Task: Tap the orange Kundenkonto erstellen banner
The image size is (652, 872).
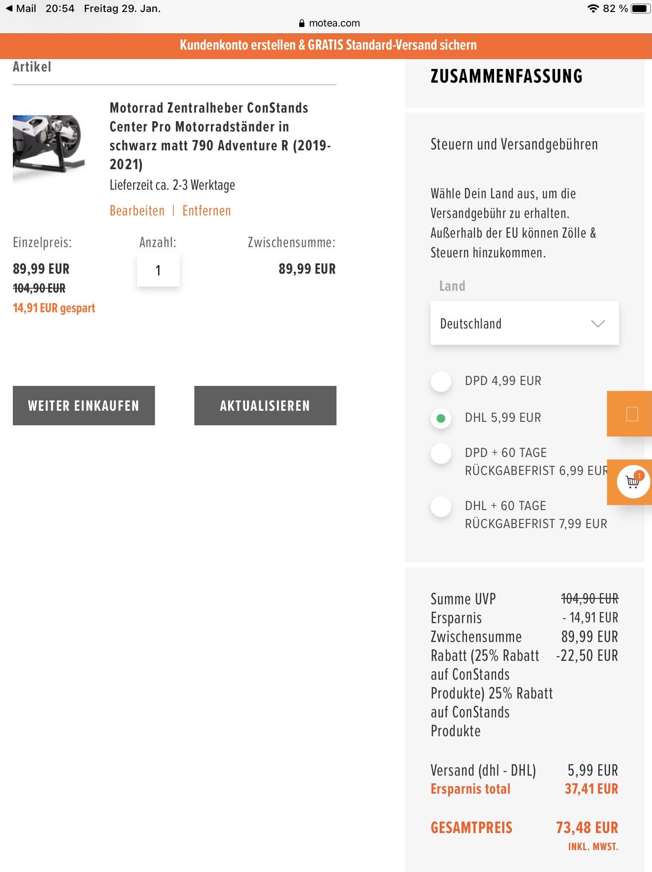Action: [x=328, y=45]
